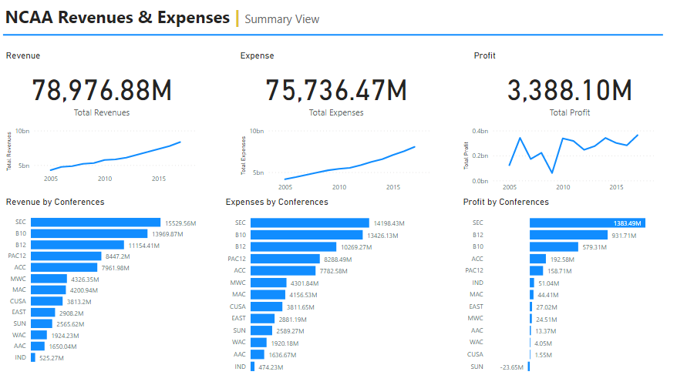
Task: Click the ACC expenses bar labeled 7782.58M
Action: point(283,271)
